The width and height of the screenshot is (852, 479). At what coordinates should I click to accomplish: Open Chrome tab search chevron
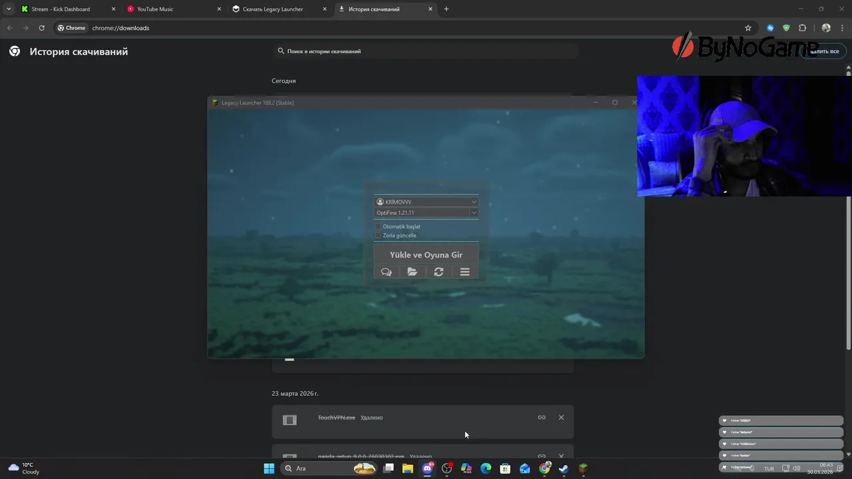point(9,9)
